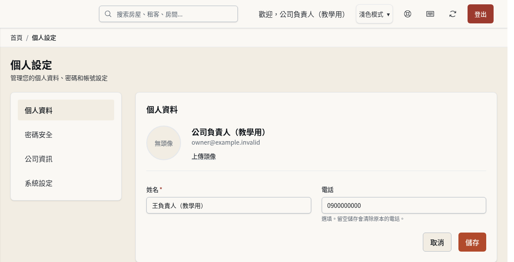The height and width of the screenshot is (262, 514).
Task: Select the 個人資料 sidebar tab
Action: click(66, 110)
